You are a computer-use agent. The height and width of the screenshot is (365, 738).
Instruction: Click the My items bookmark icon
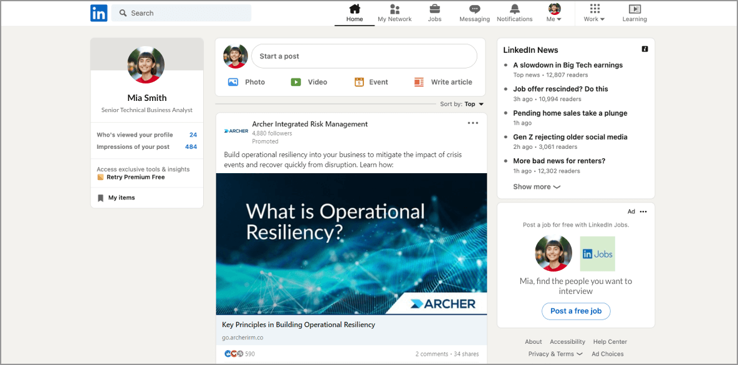(100, 198)
